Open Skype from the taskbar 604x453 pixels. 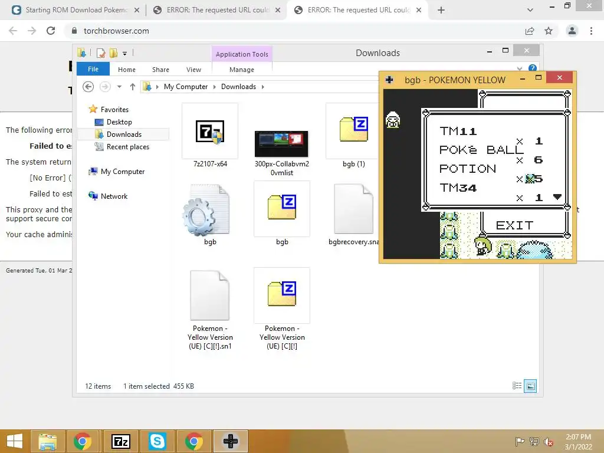[x=157, y=441]
